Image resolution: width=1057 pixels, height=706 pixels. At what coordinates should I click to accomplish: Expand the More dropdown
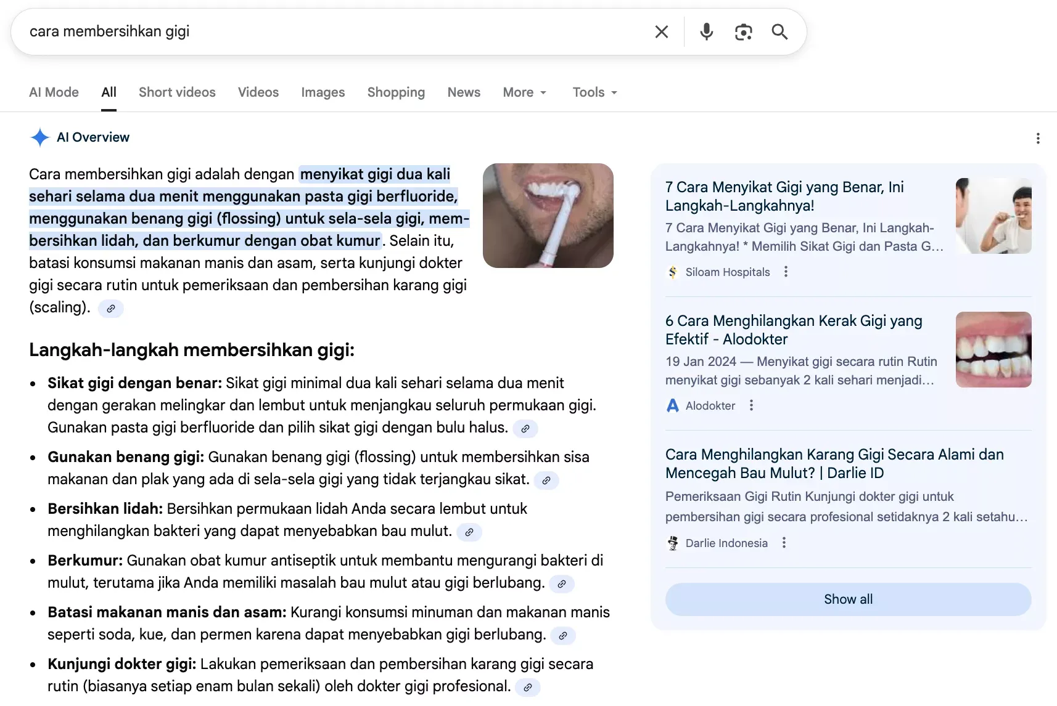[525, 92]
